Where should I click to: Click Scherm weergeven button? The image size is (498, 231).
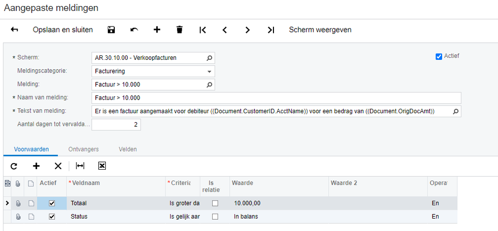pyautogui.click(x=320, y=30)
